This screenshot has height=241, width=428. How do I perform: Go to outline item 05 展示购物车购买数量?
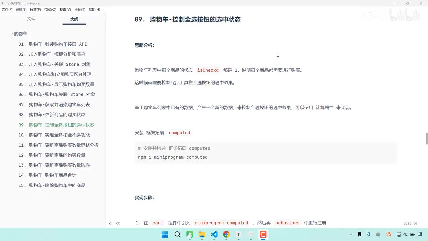tap(56, 84)
